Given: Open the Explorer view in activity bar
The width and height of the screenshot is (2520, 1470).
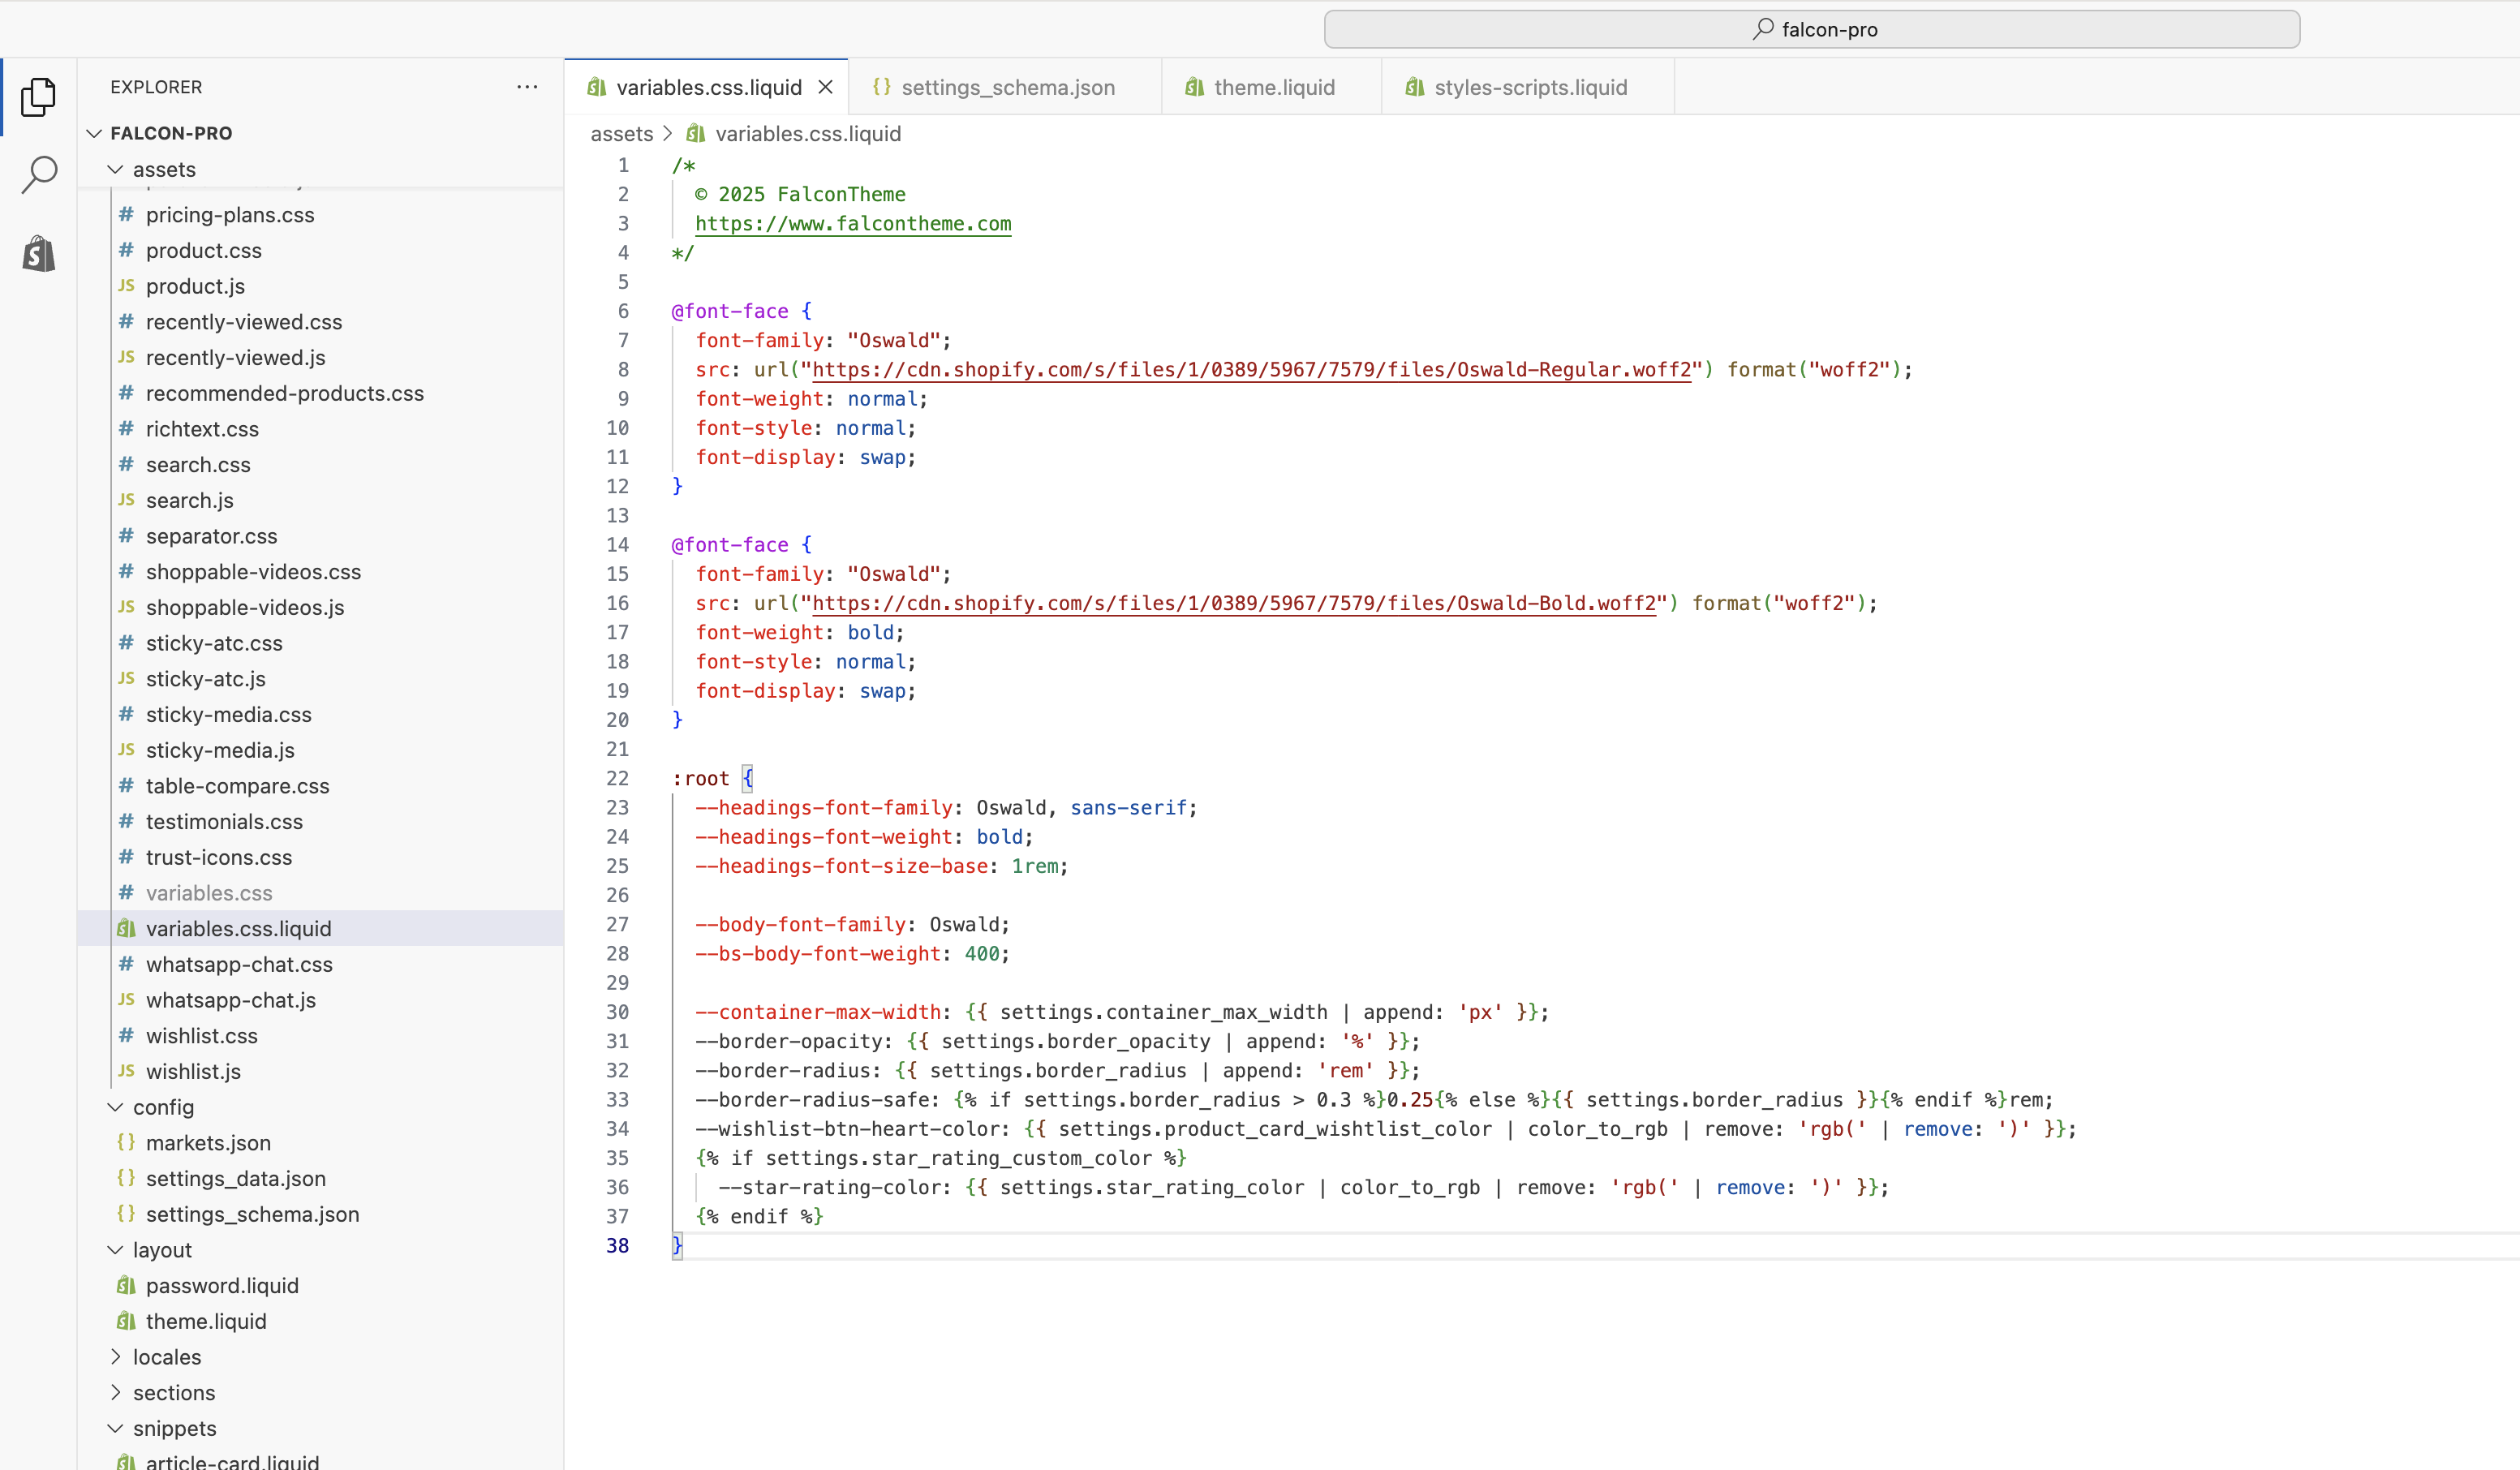Looking at the screenshot, I should point(38,97).
